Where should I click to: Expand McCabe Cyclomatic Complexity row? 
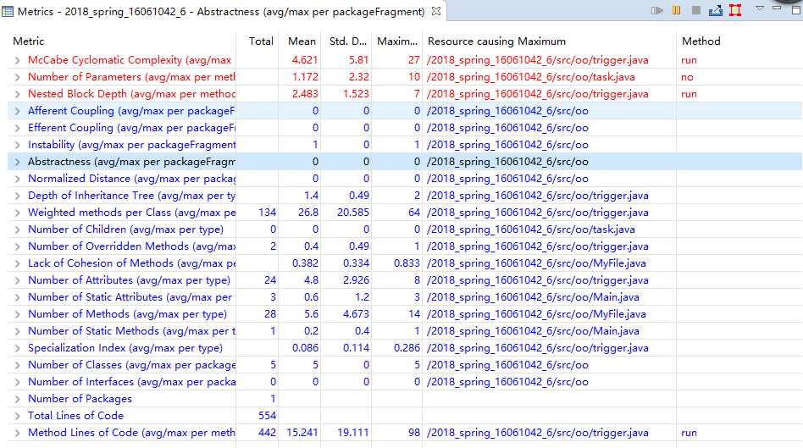tap(18, 60)
